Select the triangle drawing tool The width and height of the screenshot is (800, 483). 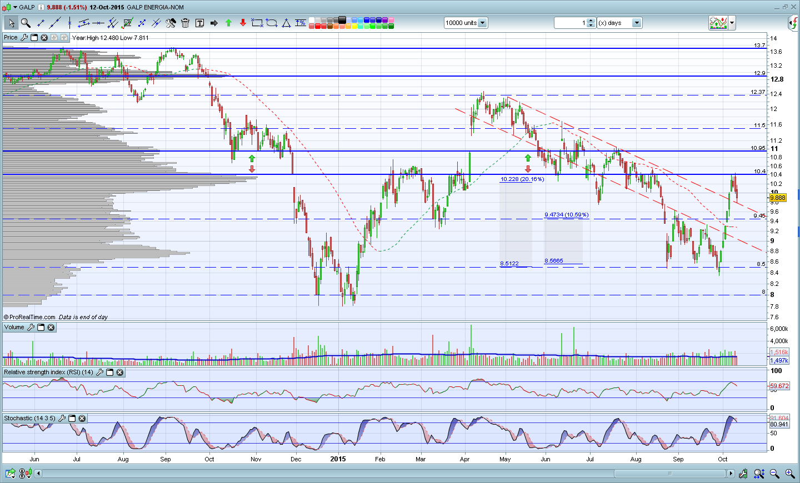[x=286, y=23]
